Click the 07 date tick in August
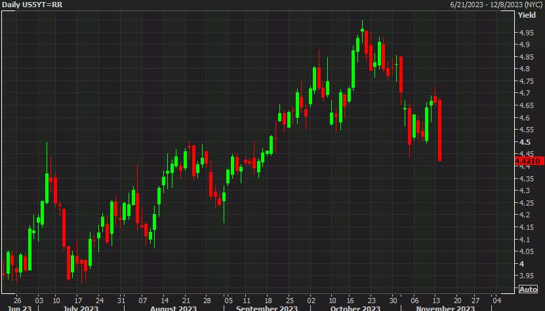This screenshot has height=311, width=545. pos(143,301)
